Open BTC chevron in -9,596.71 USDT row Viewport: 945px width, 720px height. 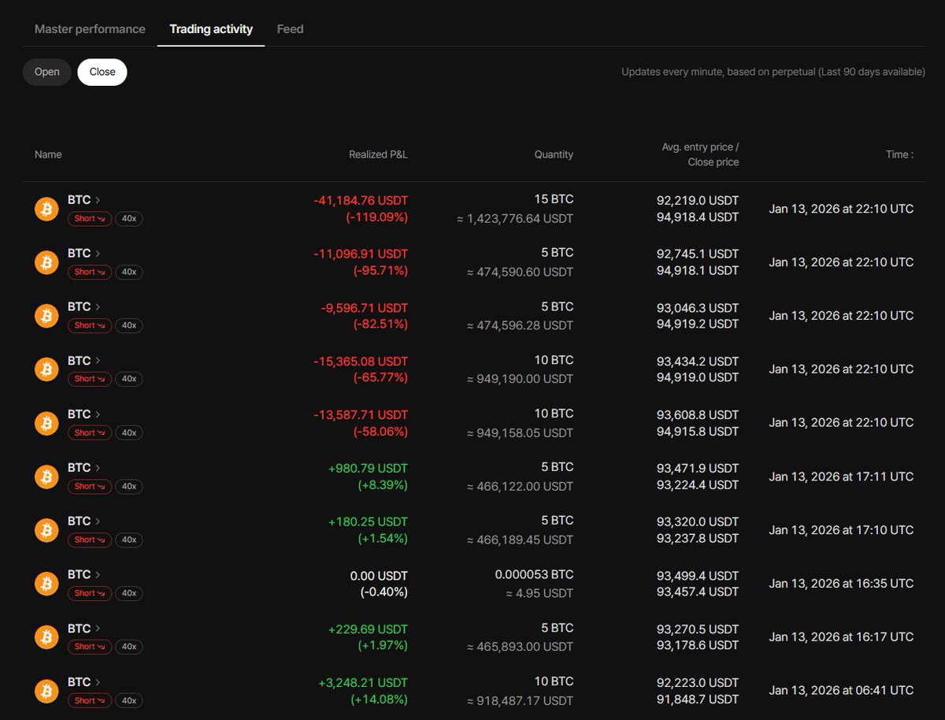pyautogui.click(x=98, y=307)
